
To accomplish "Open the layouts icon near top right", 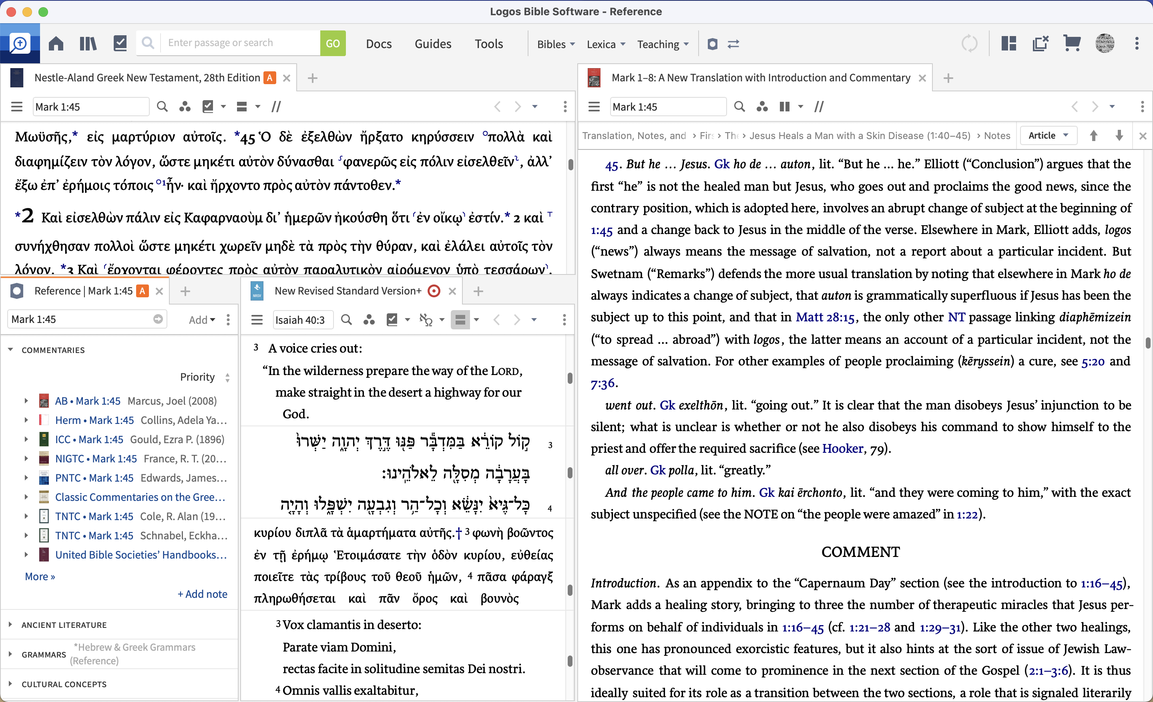I will [1008, 43].
